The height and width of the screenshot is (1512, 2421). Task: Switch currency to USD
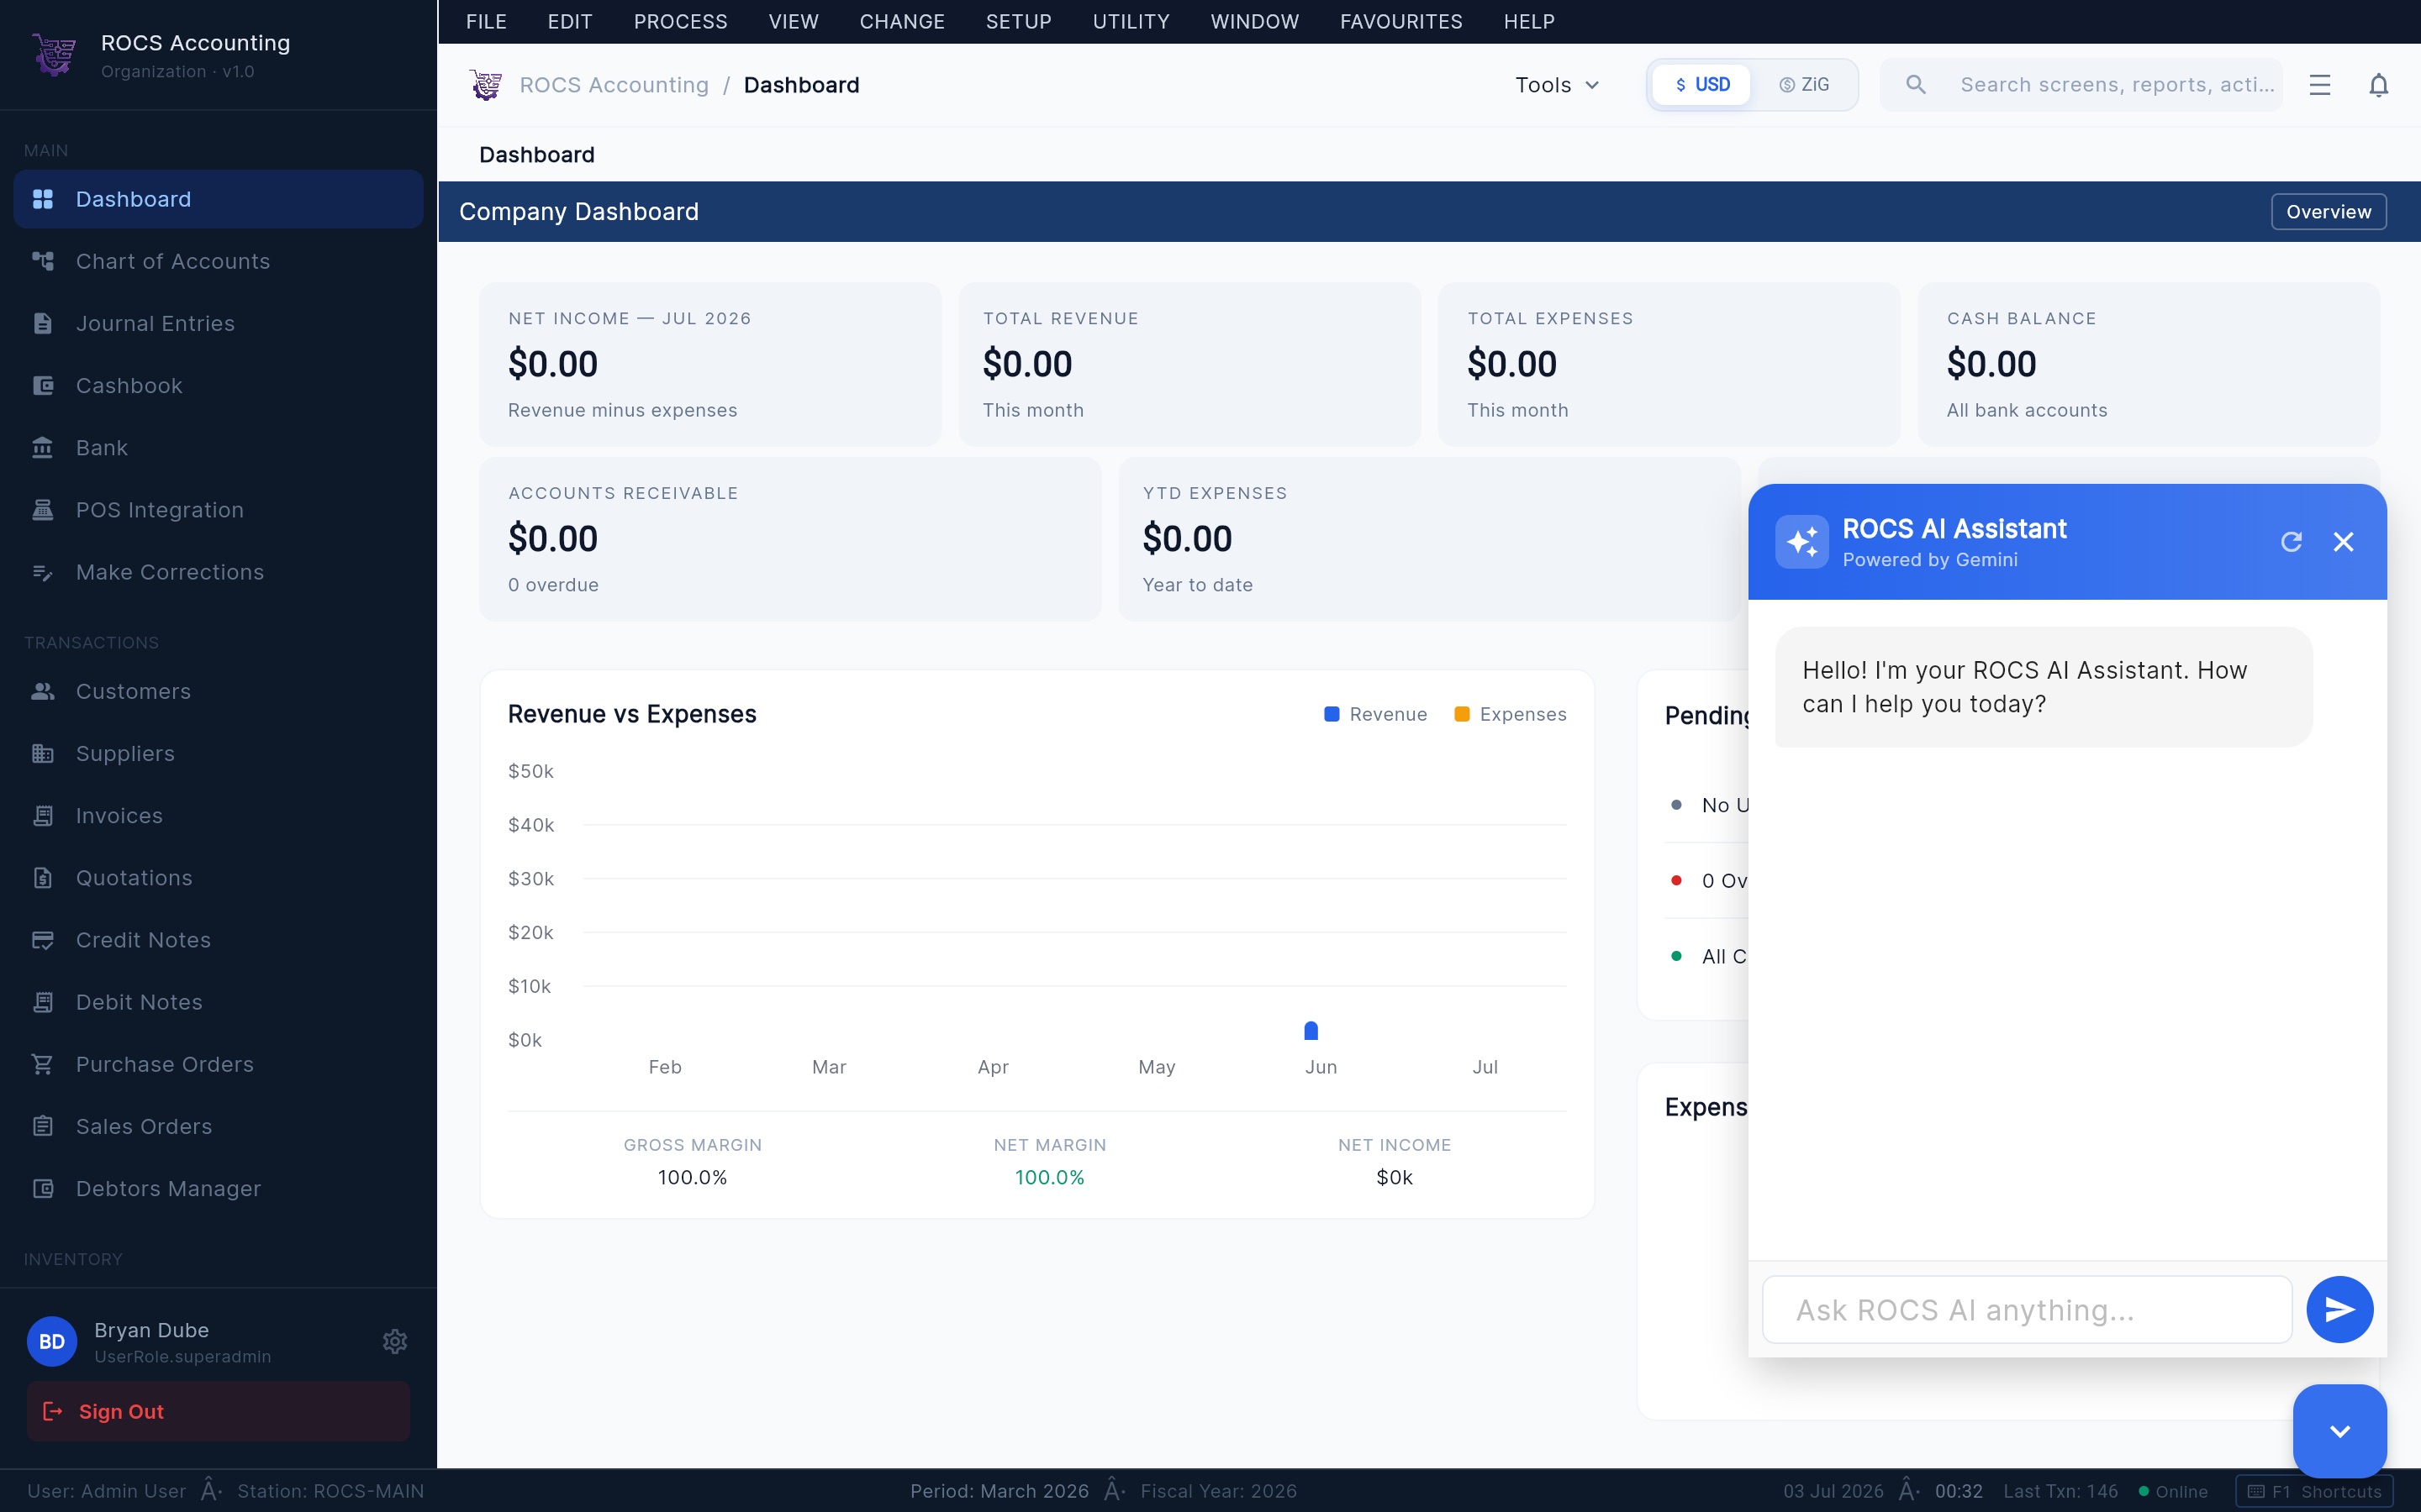tap(1701, 85)
